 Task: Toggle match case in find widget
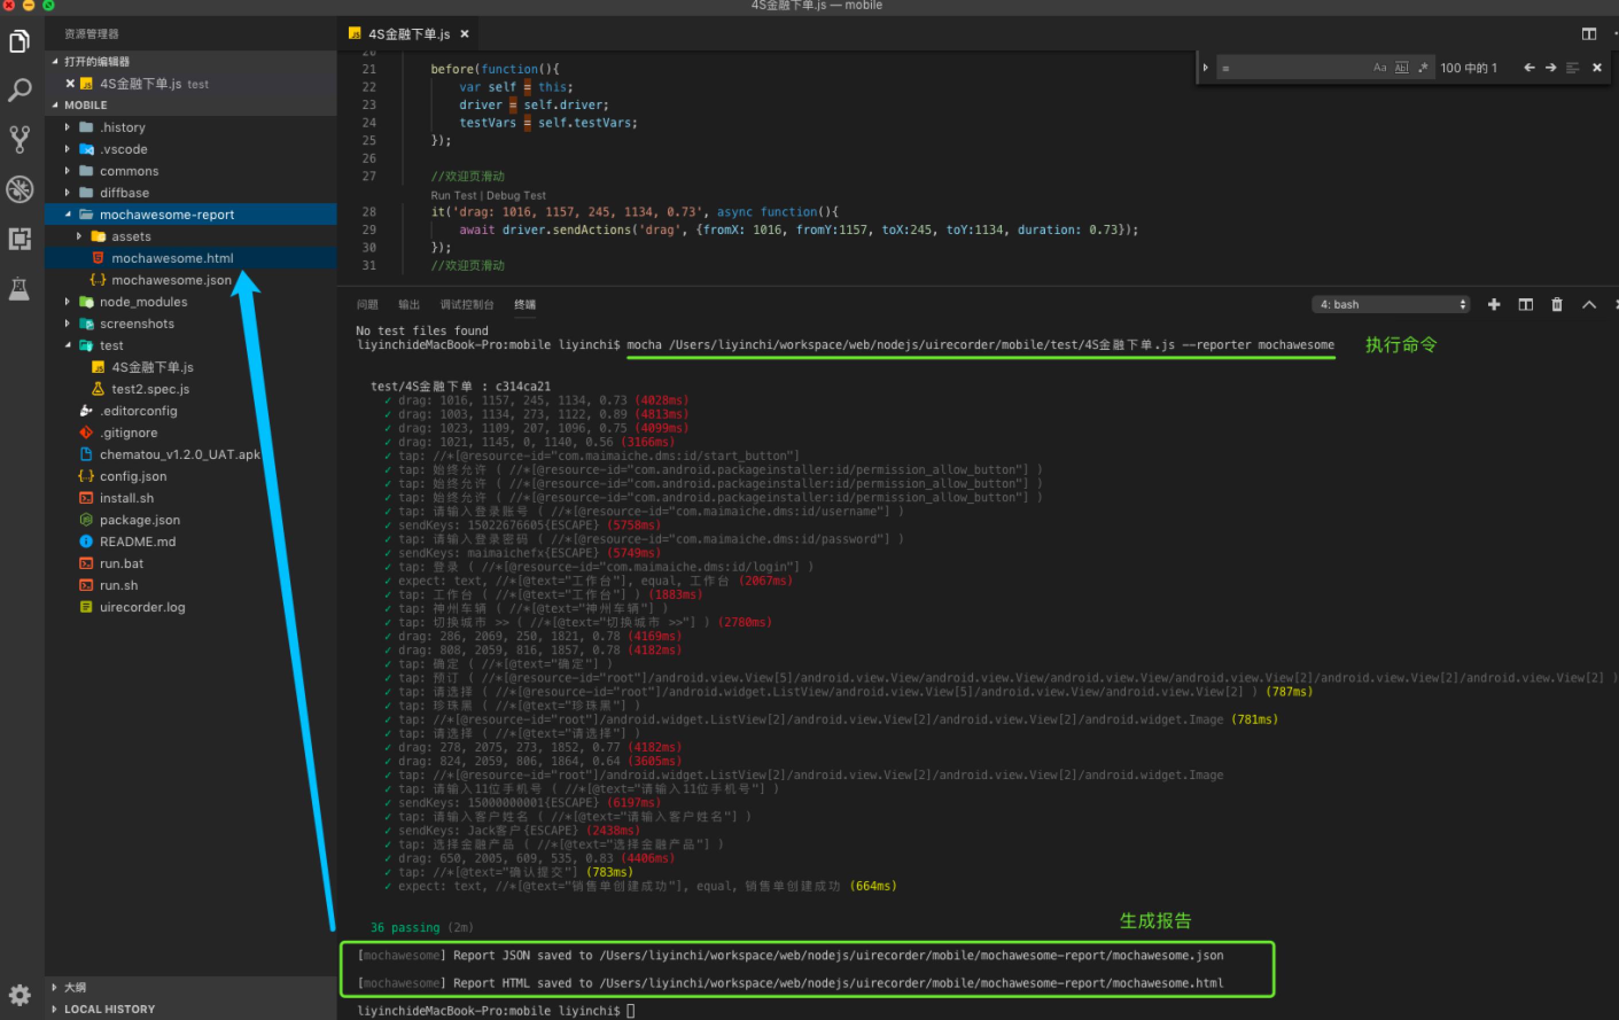pyautogui.click(x=1380, y=68)
